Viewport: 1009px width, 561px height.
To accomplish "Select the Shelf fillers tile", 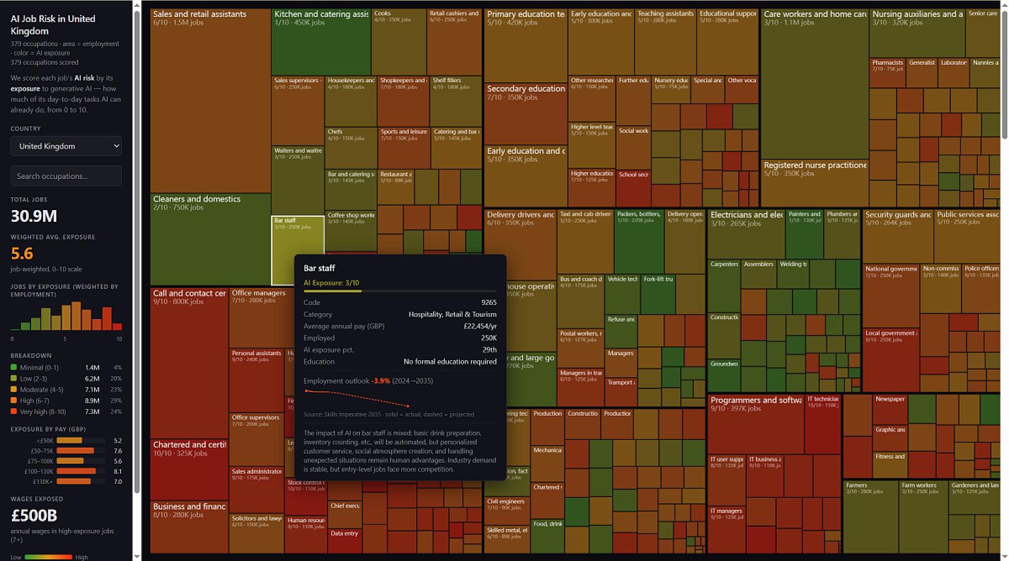I will (x=456, y=101).
